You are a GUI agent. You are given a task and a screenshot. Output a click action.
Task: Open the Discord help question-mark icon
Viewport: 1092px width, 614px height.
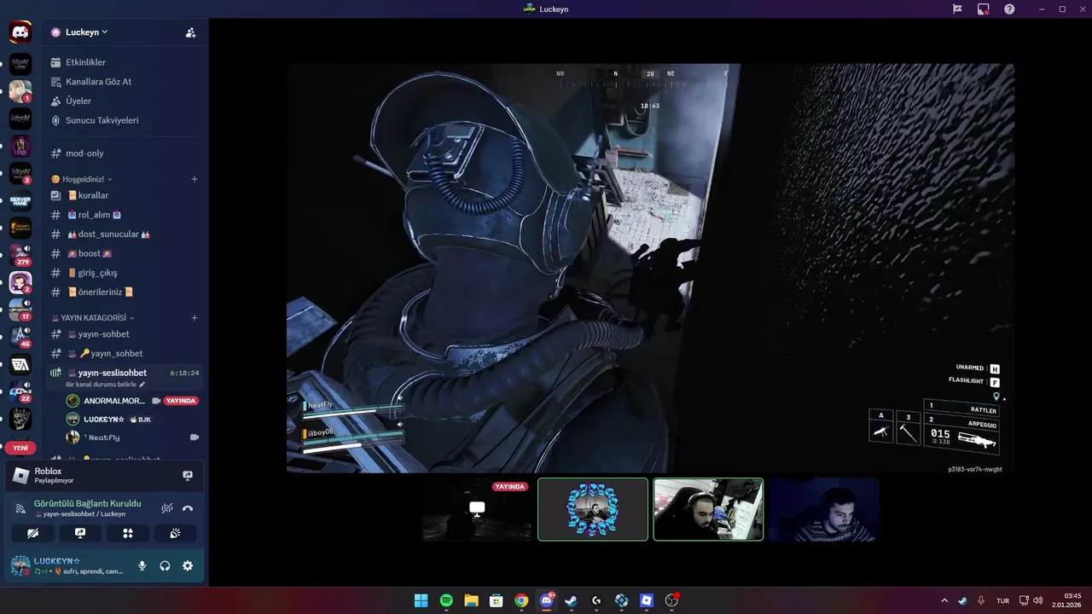tap(1009, 9)
